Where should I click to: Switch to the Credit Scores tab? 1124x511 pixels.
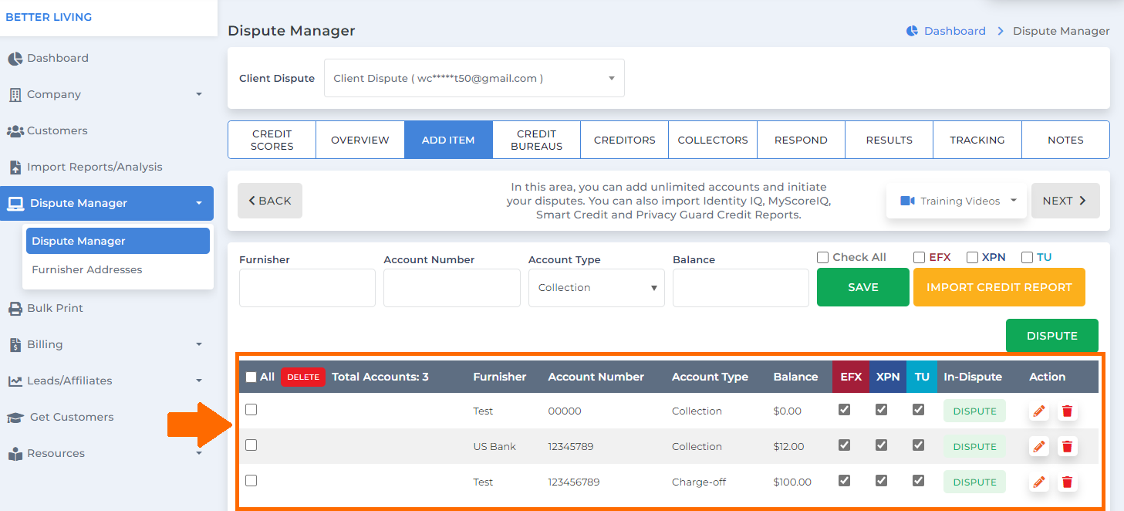[x=272, y=140]
